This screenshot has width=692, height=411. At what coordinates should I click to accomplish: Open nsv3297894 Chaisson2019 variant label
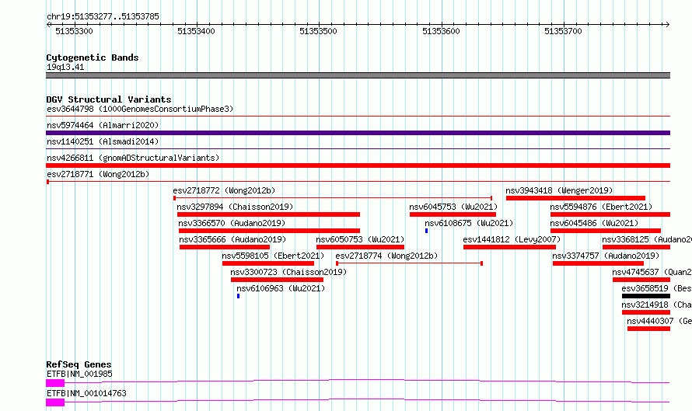(235, 207)
